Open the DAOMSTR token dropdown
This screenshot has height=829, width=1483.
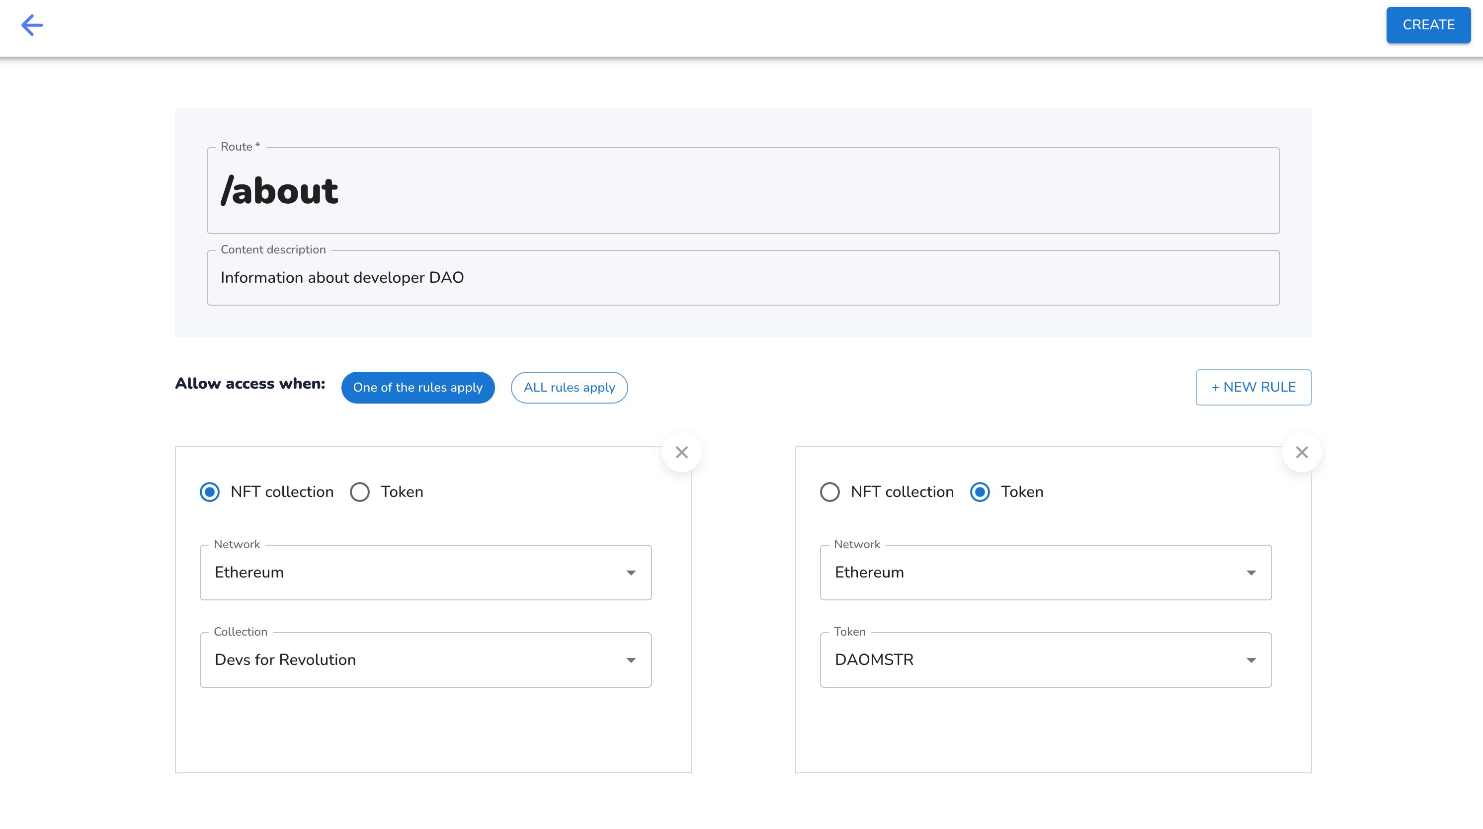coord(1046,660)
